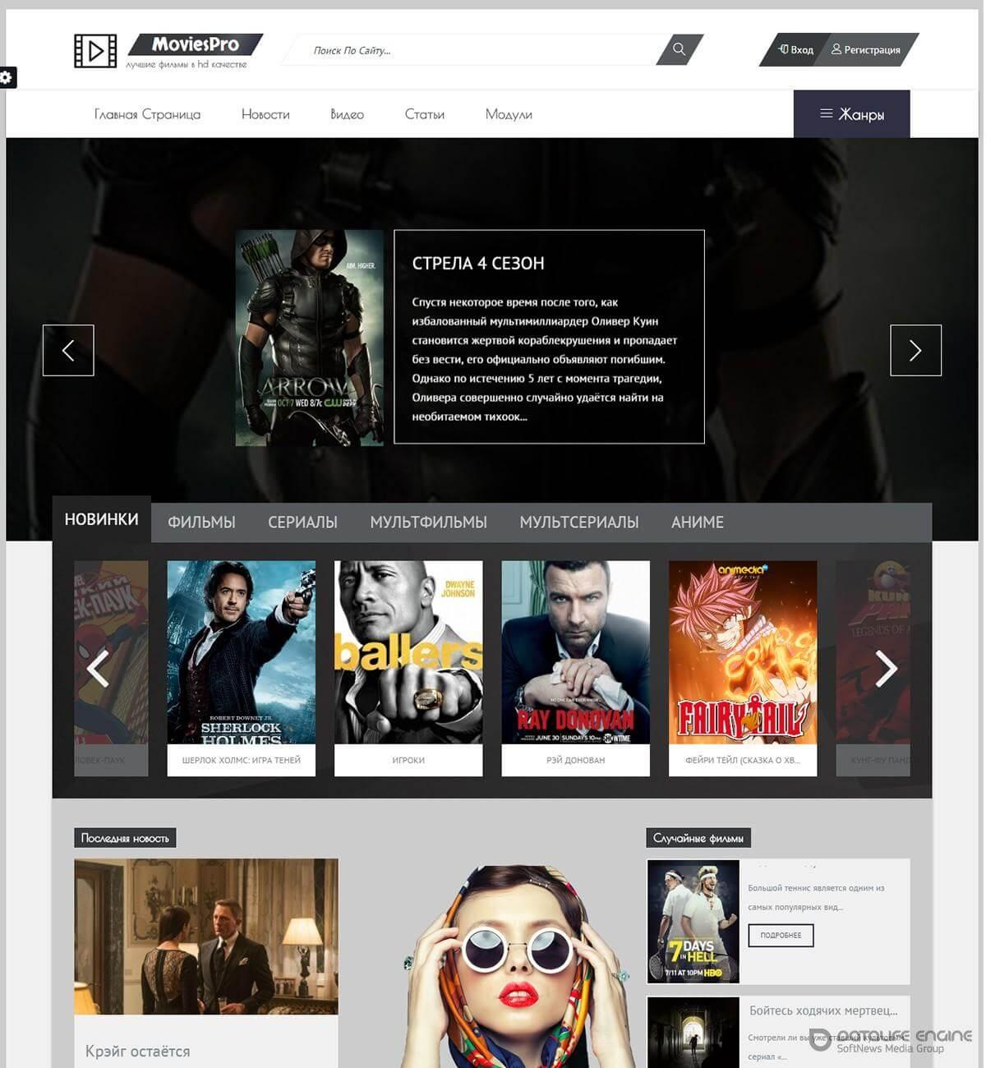
Task: Click the poster carousel left arrow
Action: click(x=98, y=669)
